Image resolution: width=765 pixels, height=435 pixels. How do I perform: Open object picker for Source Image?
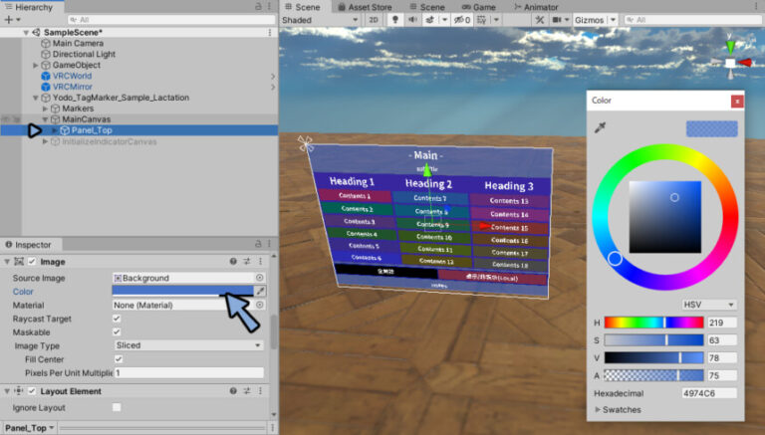click(260, 278)
